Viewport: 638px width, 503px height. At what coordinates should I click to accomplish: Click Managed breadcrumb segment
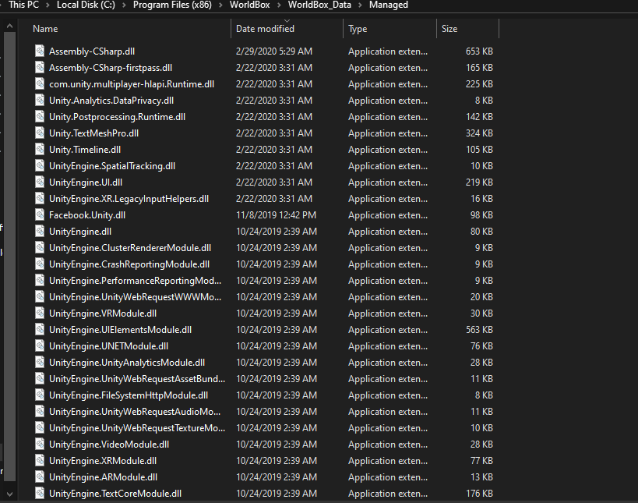pyautogui.click(x=389, y=5)
